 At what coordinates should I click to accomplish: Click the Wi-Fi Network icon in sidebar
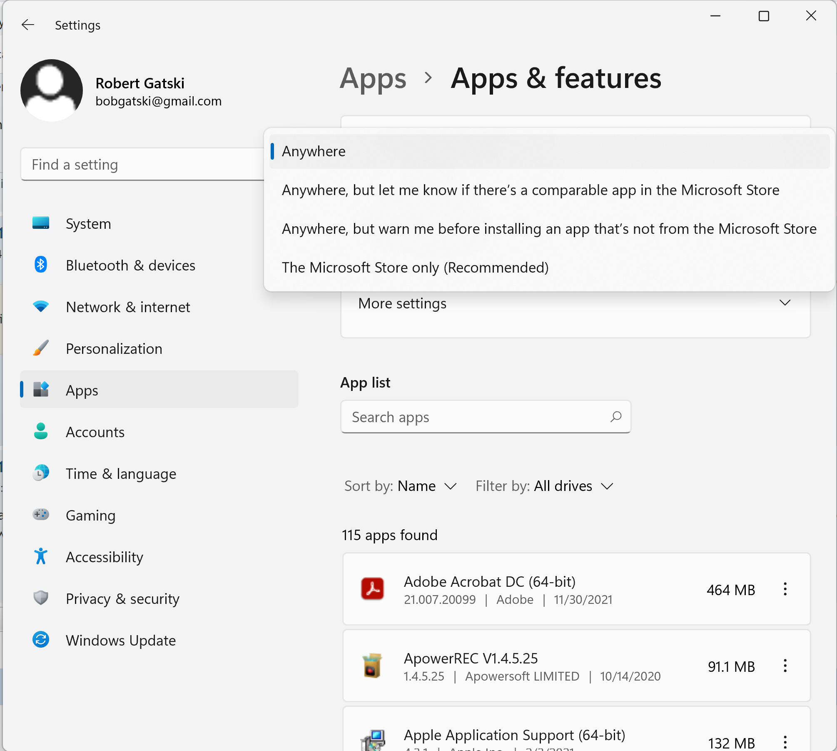[x=41, y=307]
